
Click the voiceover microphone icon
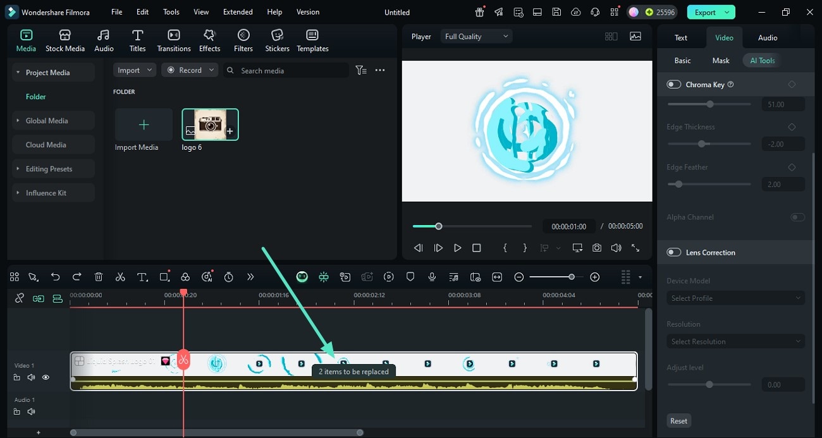[432, 277]
